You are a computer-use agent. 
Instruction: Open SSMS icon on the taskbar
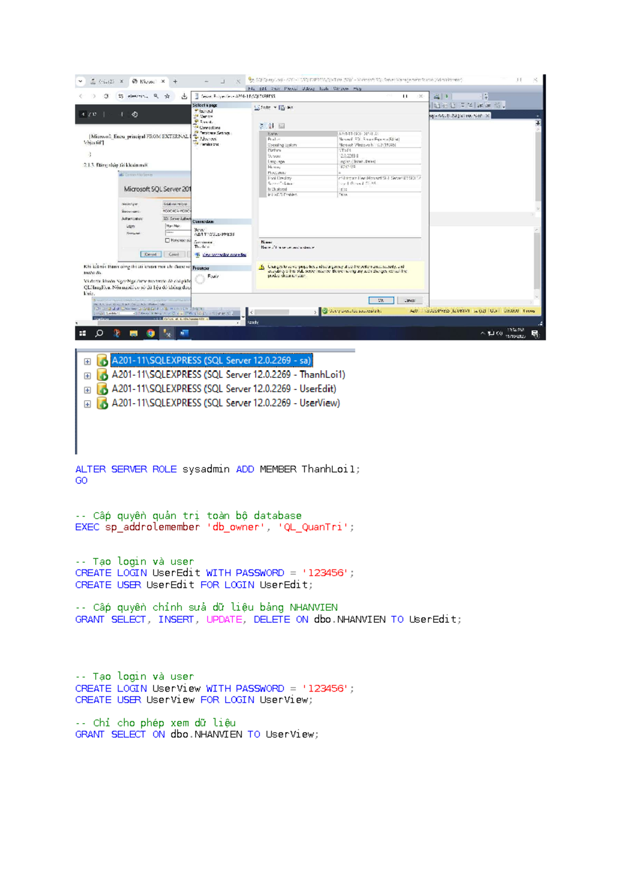168,333
